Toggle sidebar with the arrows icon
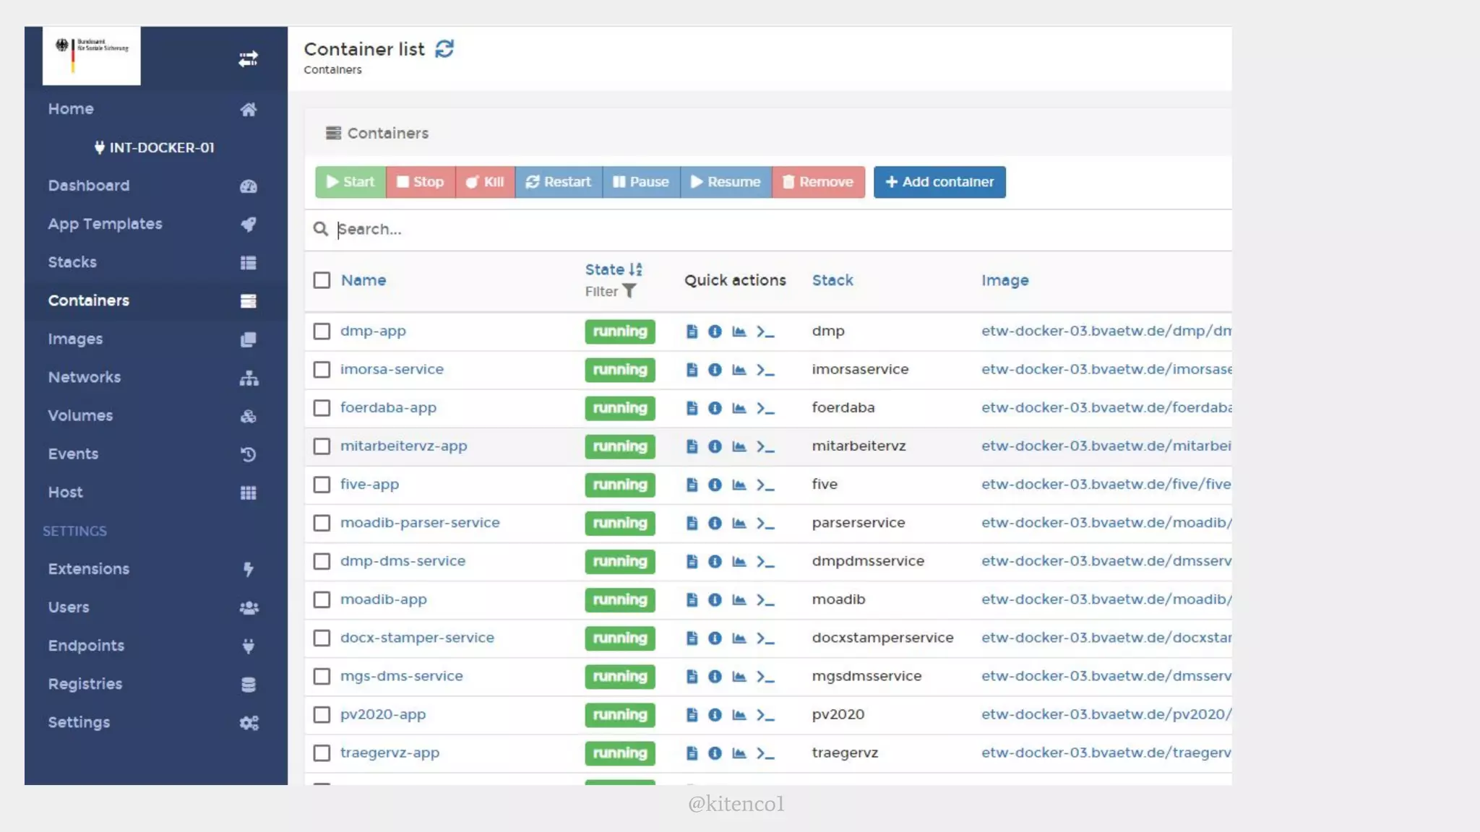 248,58
